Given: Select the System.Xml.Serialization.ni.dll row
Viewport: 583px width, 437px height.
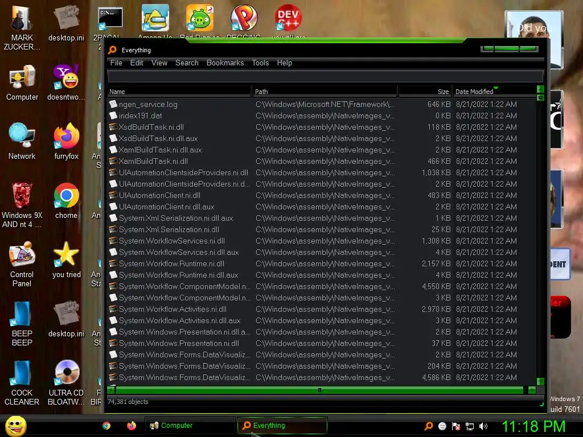Looking at the screenshot, I should [x=322, y=230].
